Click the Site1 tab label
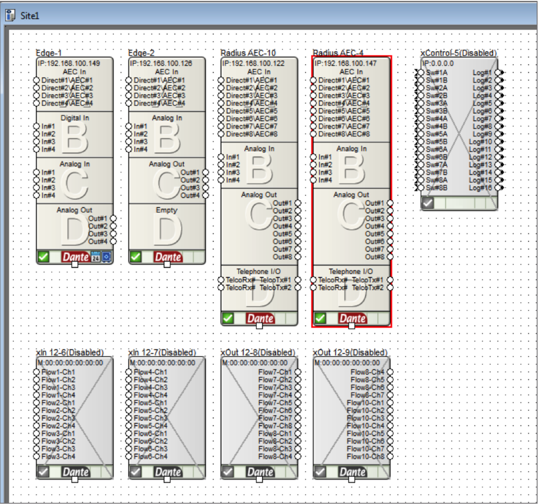This screenshot has height=504, width=538. click(29, 15)
